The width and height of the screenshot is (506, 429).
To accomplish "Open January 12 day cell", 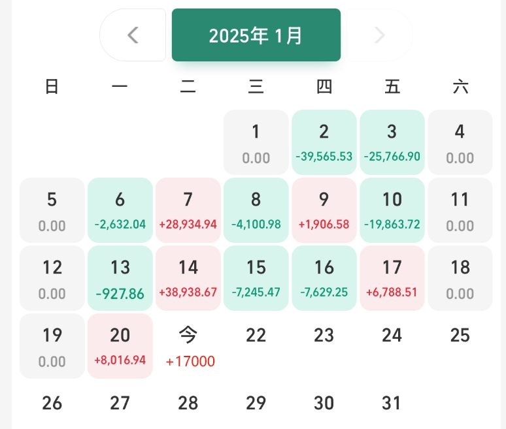I will [x=52, y=278].
